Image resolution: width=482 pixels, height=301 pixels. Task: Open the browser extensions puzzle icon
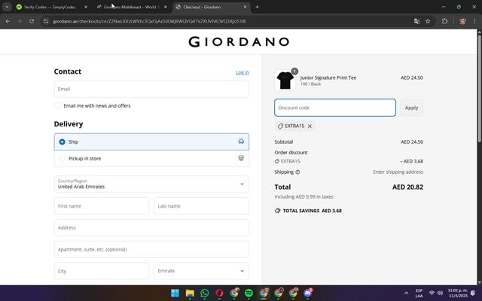(x=444, y=21)
